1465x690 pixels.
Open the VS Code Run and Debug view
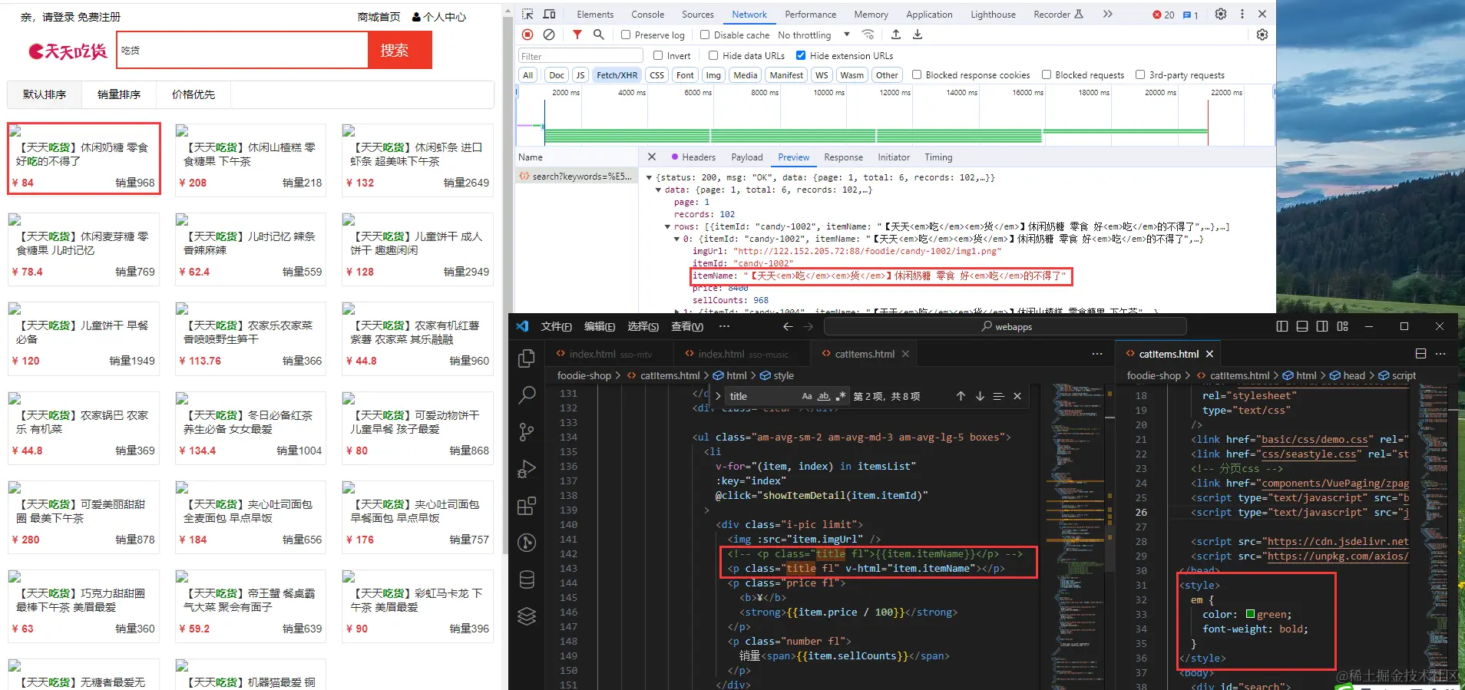tap(527, 469)
